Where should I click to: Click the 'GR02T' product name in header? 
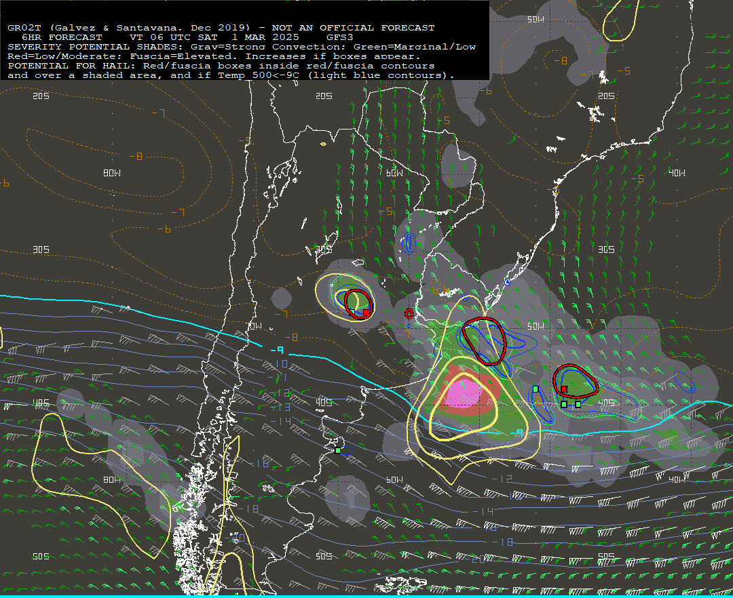(24, 28)
